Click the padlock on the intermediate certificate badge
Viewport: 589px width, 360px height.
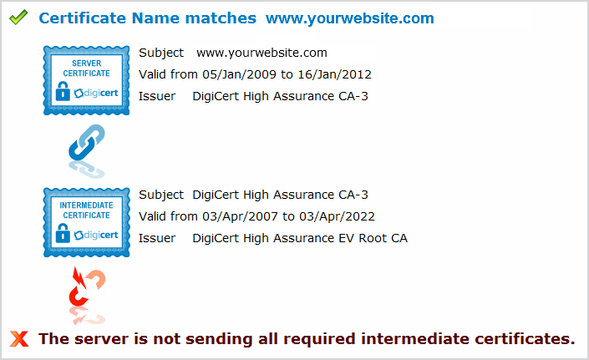point(63,235)
